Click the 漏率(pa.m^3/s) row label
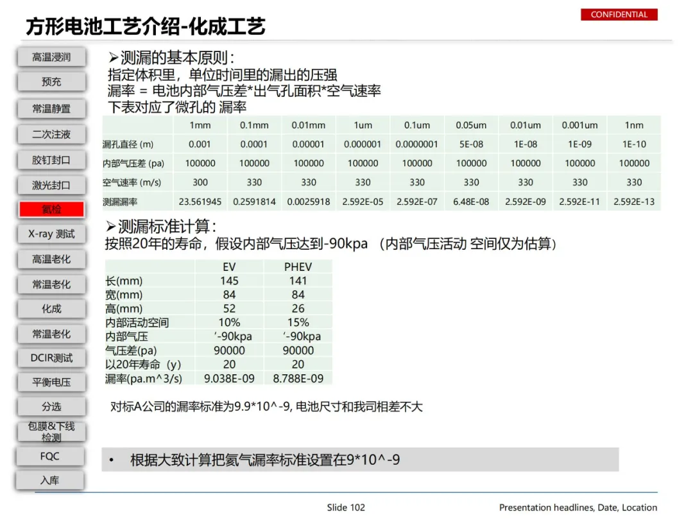The height and width of the screenshot is (520, 693). [x=144, y=379]
